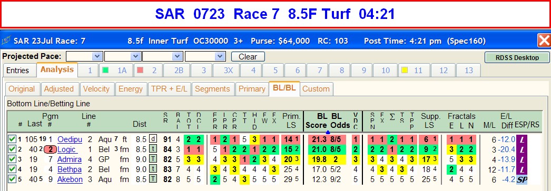Uncheck the checkbox for horse 5 Akebon

[12, 179]
